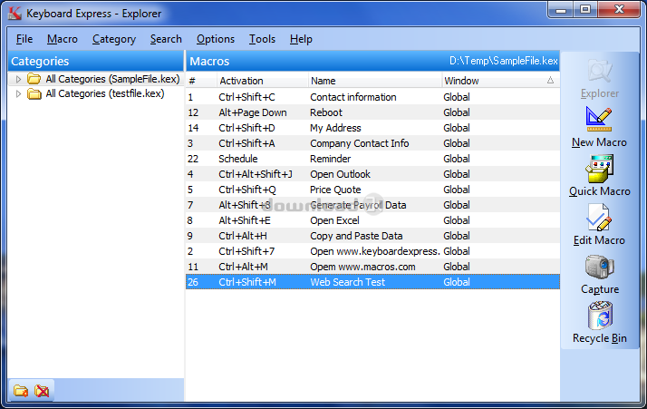Image resolution: width=647 pixels, height=409 pixels.
Task: Click the New Macro ruler icon
Action: (x=599, y=120)
